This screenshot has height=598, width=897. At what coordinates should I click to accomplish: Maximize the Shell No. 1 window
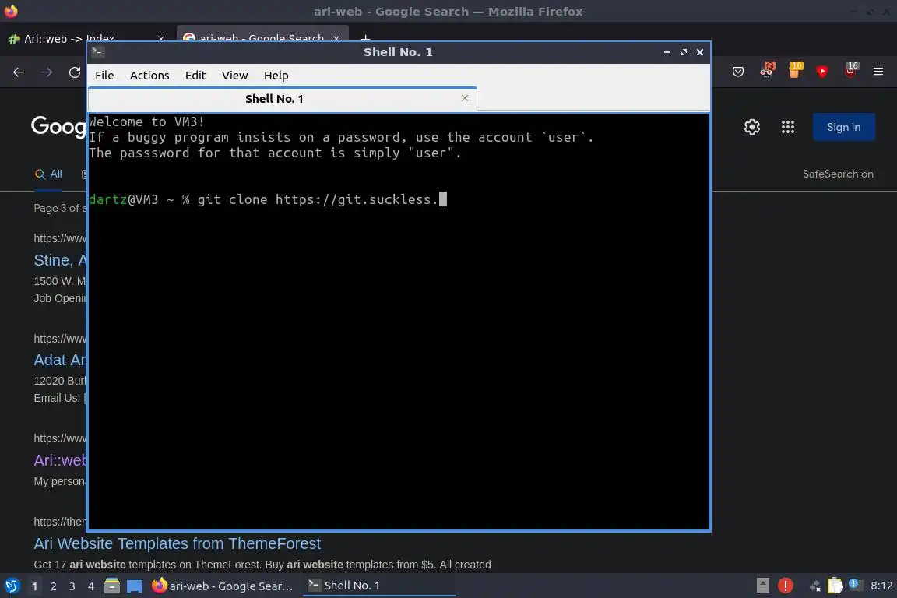(683, 52)
